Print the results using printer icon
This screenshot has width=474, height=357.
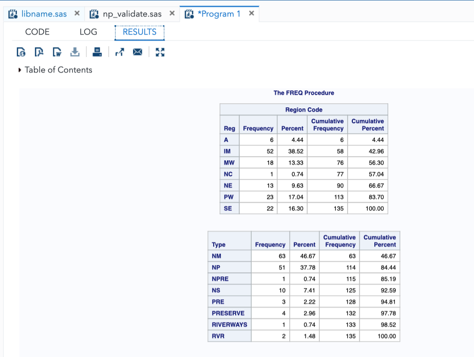tap(97, 51)
